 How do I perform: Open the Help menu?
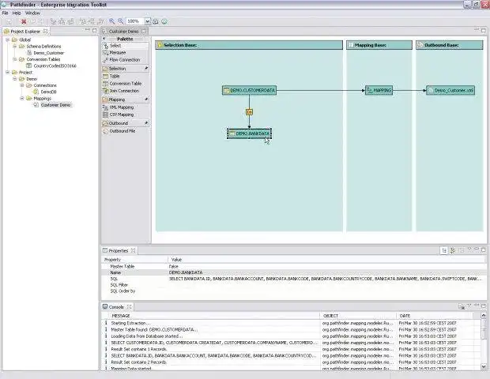(17, 13)
